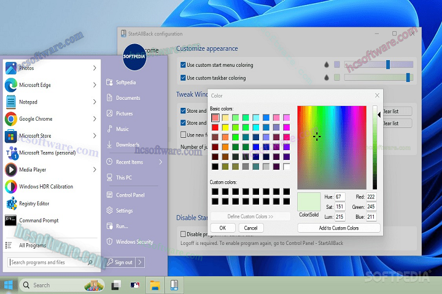Expand Microsoft Edge jump list arrow
442x294 pixels.
coord(95,85)
